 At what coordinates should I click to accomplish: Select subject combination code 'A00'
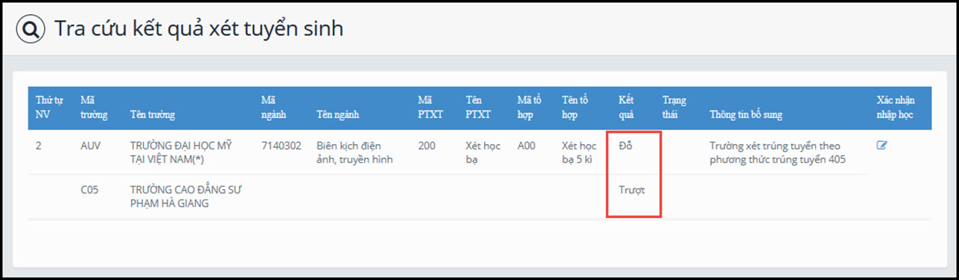526,146
